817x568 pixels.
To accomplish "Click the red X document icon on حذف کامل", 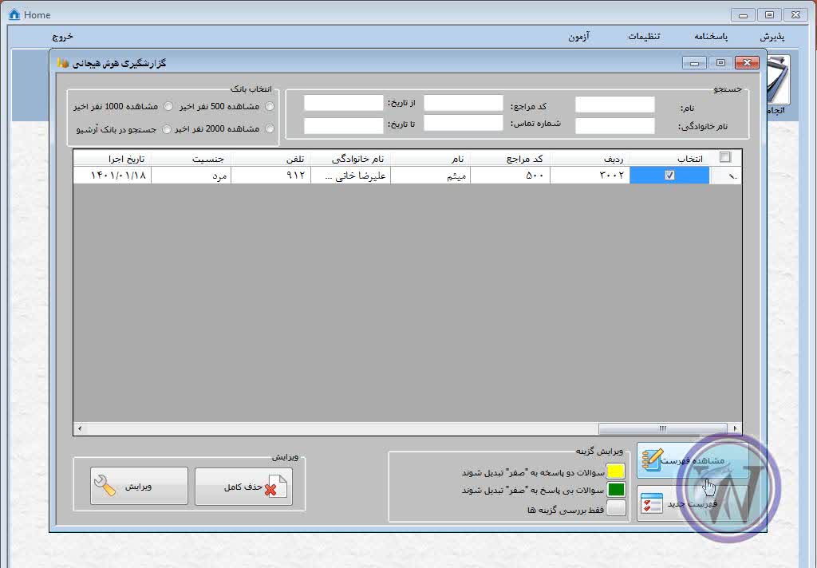I will tap(275, 487).
